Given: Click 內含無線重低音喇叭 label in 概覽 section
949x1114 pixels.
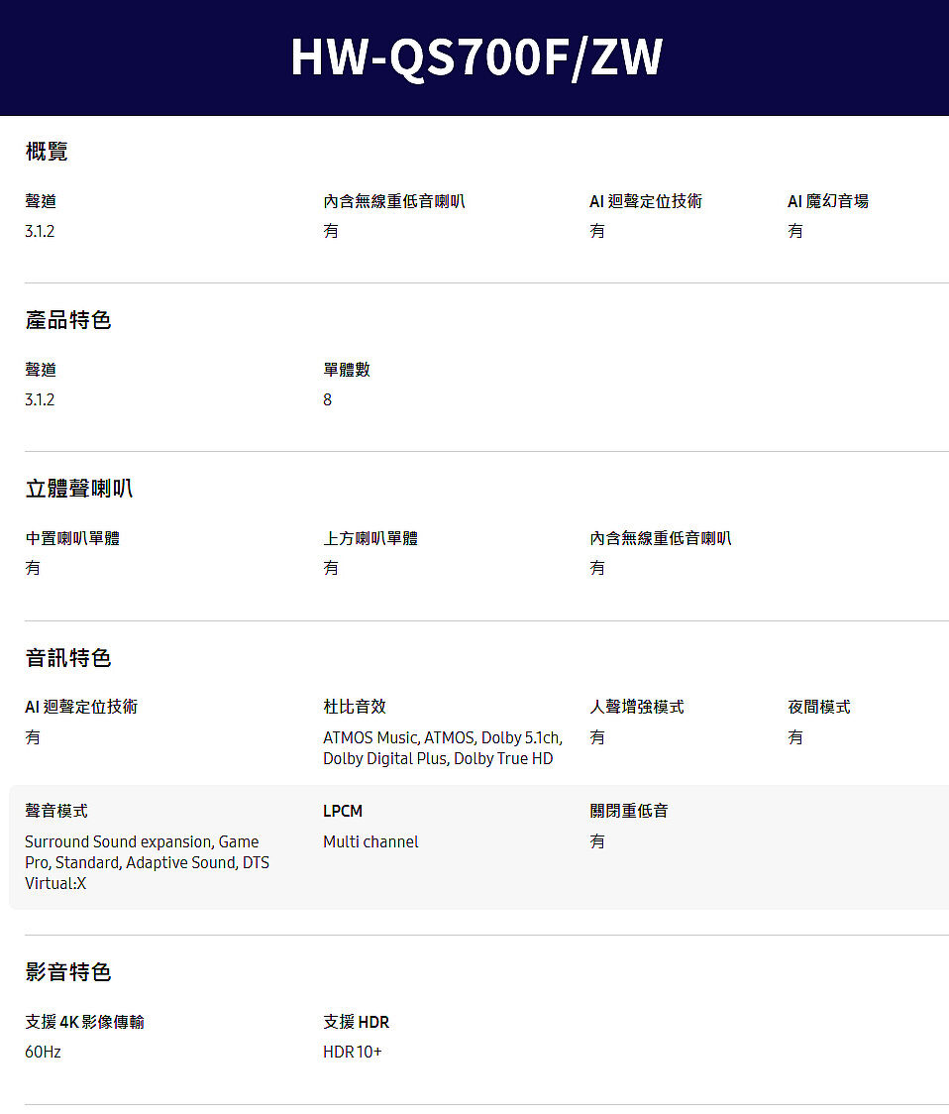Looking at the screenshot, I should click(x=394, y=201).
